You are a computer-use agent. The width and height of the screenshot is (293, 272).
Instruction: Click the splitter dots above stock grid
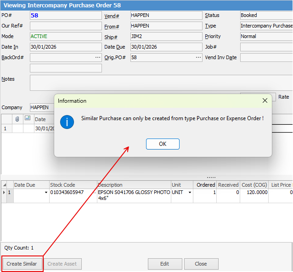(x=211, y=178)
